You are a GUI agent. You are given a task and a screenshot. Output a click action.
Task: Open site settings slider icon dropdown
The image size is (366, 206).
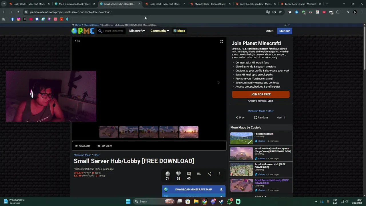(x=286, y=25)
